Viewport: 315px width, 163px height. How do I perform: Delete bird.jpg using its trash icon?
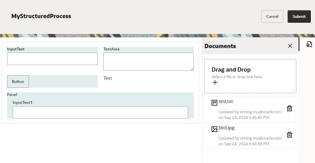pyautogui.click(x=289, y=134)
